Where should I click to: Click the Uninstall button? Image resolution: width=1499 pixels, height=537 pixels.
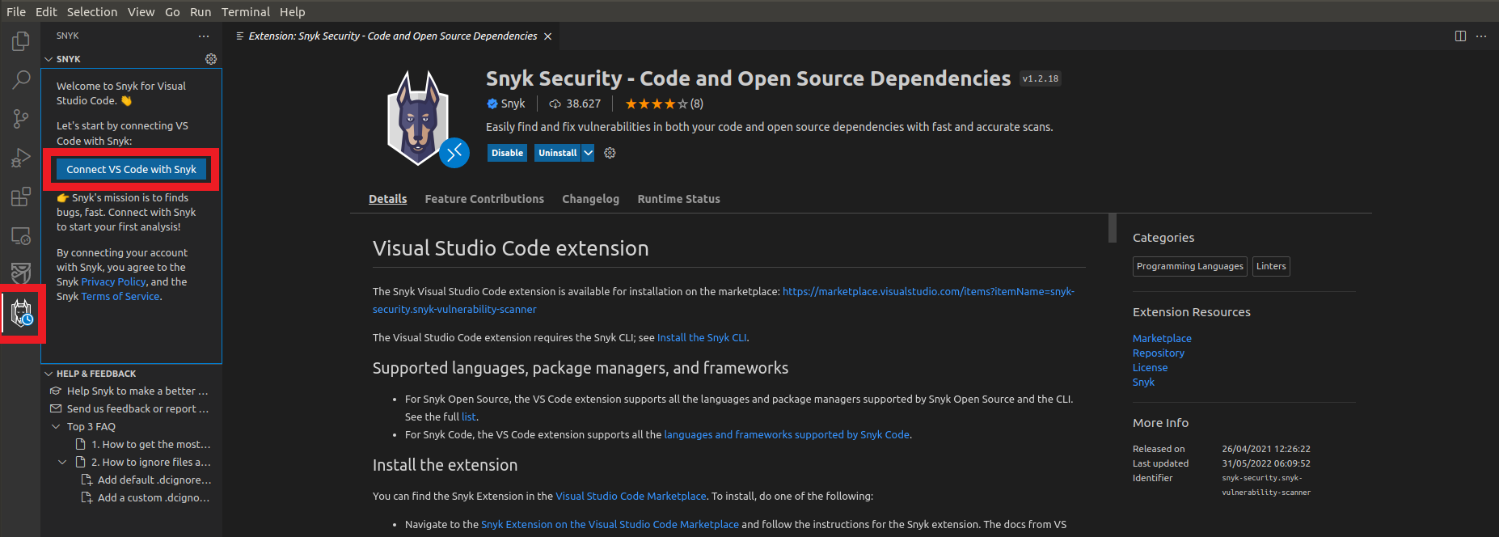tap(557, 153)
